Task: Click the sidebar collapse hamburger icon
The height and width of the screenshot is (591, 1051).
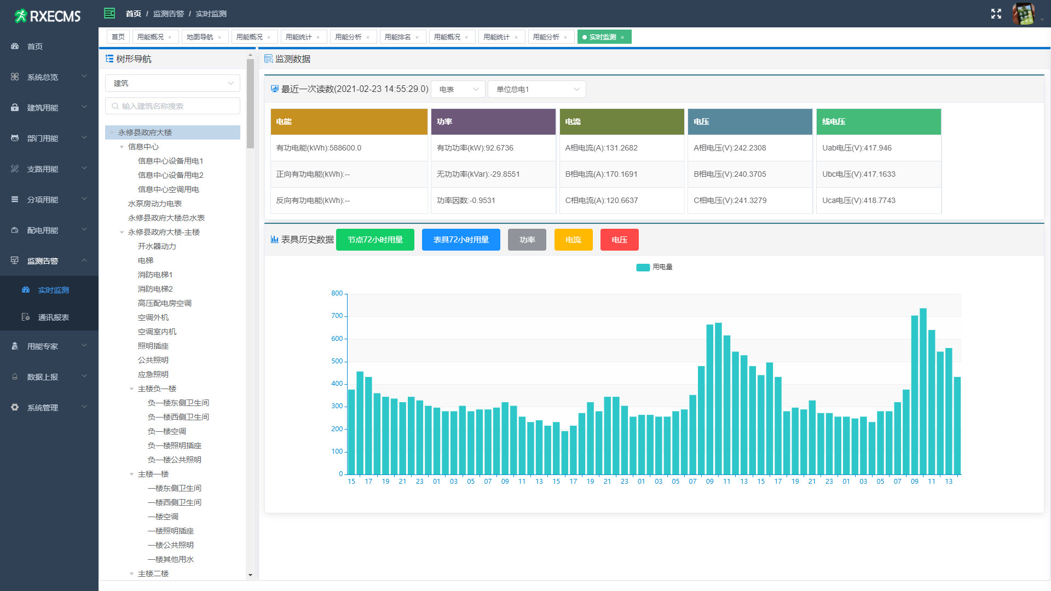Action: (x=109, y=13)
